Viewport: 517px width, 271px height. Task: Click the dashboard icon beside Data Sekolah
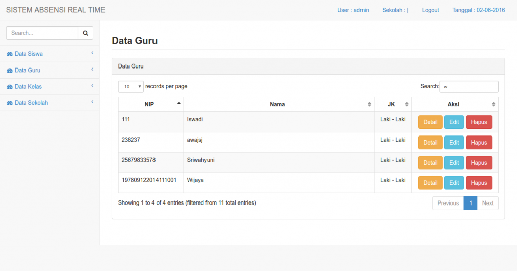pos(10,103)
